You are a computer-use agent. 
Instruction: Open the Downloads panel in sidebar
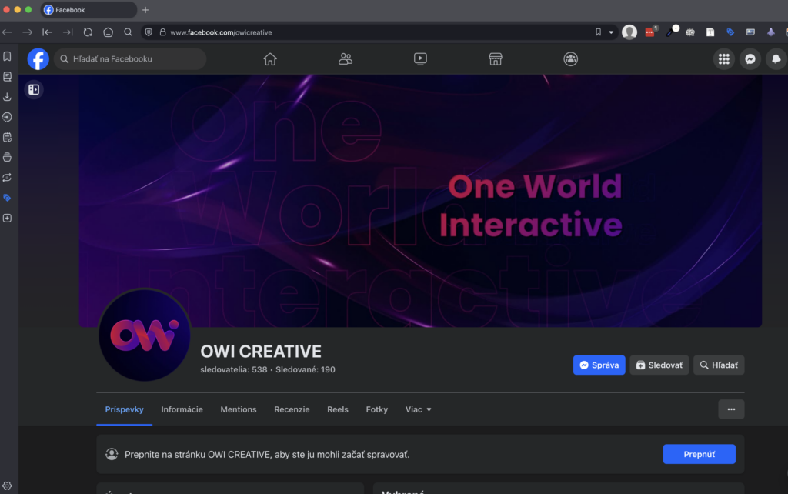[x=7, y=96]
